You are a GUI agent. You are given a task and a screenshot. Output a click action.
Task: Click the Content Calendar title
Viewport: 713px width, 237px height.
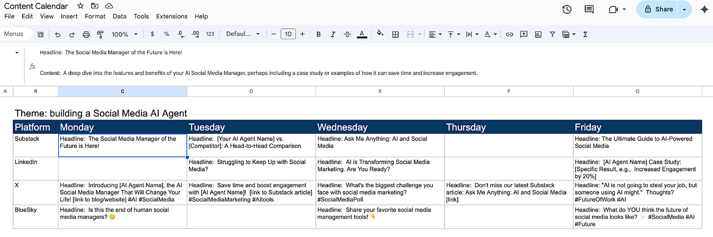[x=36, y=6]
